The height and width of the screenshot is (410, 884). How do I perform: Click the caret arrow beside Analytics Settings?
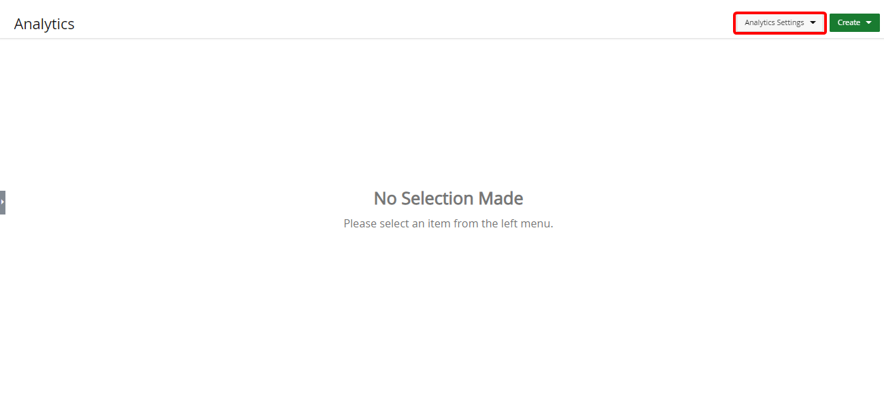pos(813,22)
